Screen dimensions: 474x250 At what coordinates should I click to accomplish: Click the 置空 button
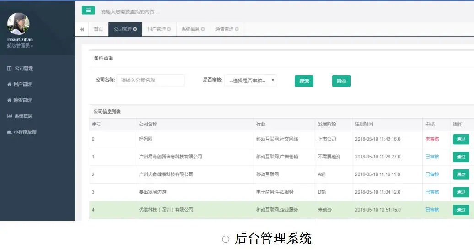click(x=341, y=81)
